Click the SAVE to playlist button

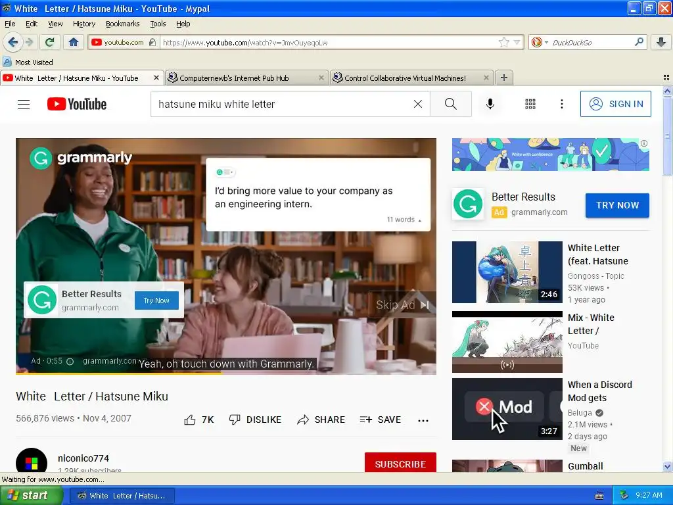[x=381, y=420]
